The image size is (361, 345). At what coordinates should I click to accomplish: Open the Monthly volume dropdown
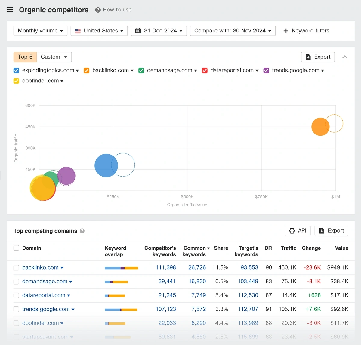tap(40, 31)
